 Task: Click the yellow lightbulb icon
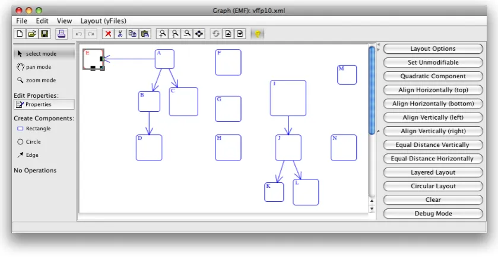click(x=258, y=34)
